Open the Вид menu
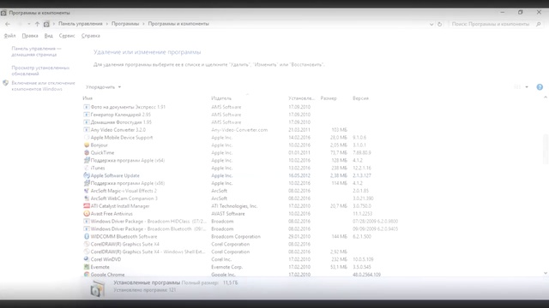 pyautogui.click(x=49, y=36)
